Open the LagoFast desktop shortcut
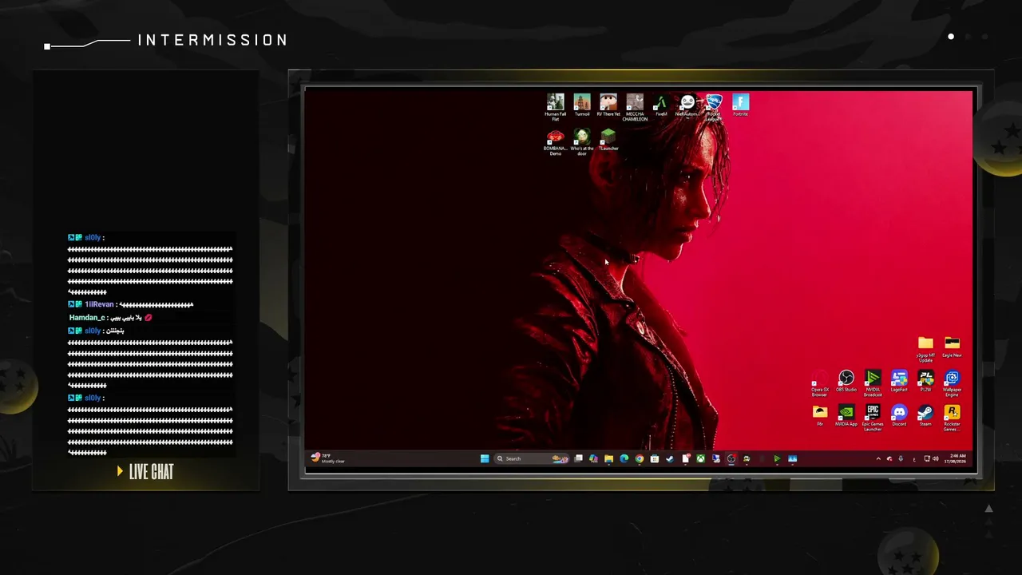 click(x=899, y=382)
